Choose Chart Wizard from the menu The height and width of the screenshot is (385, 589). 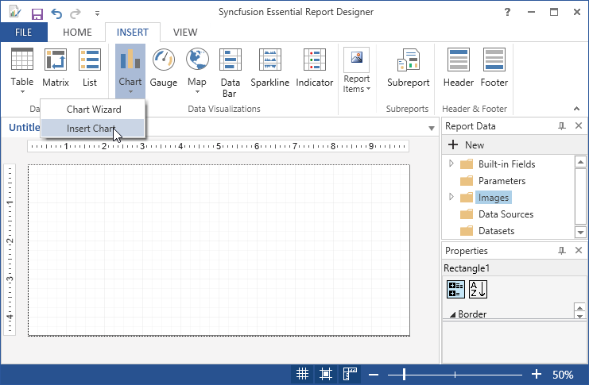click(x=94, y=110)
